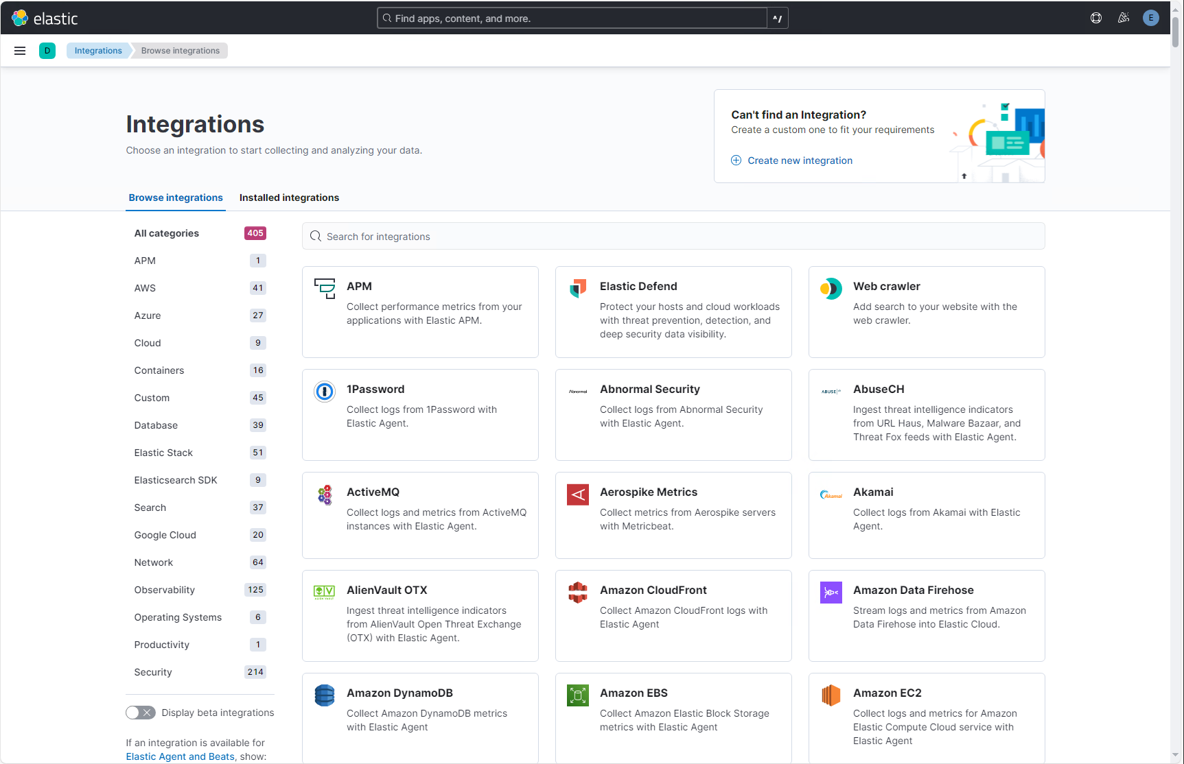
Task: Click the Amazon CloudFront icon
Action: click(x=578, y=592)
